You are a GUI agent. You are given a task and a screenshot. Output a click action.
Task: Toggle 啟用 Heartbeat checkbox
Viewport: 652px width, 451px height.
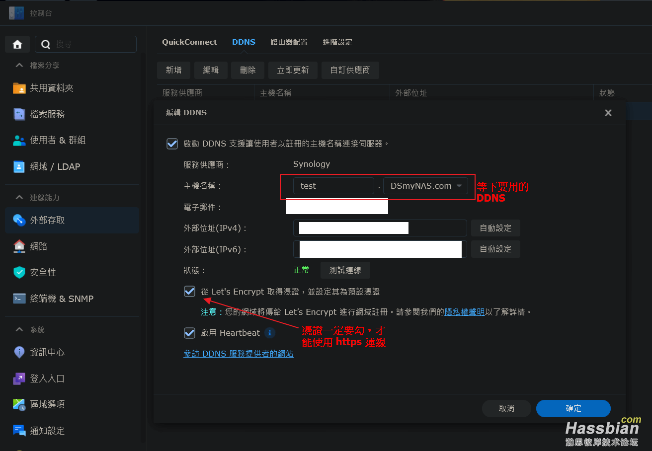click(189, 333)
